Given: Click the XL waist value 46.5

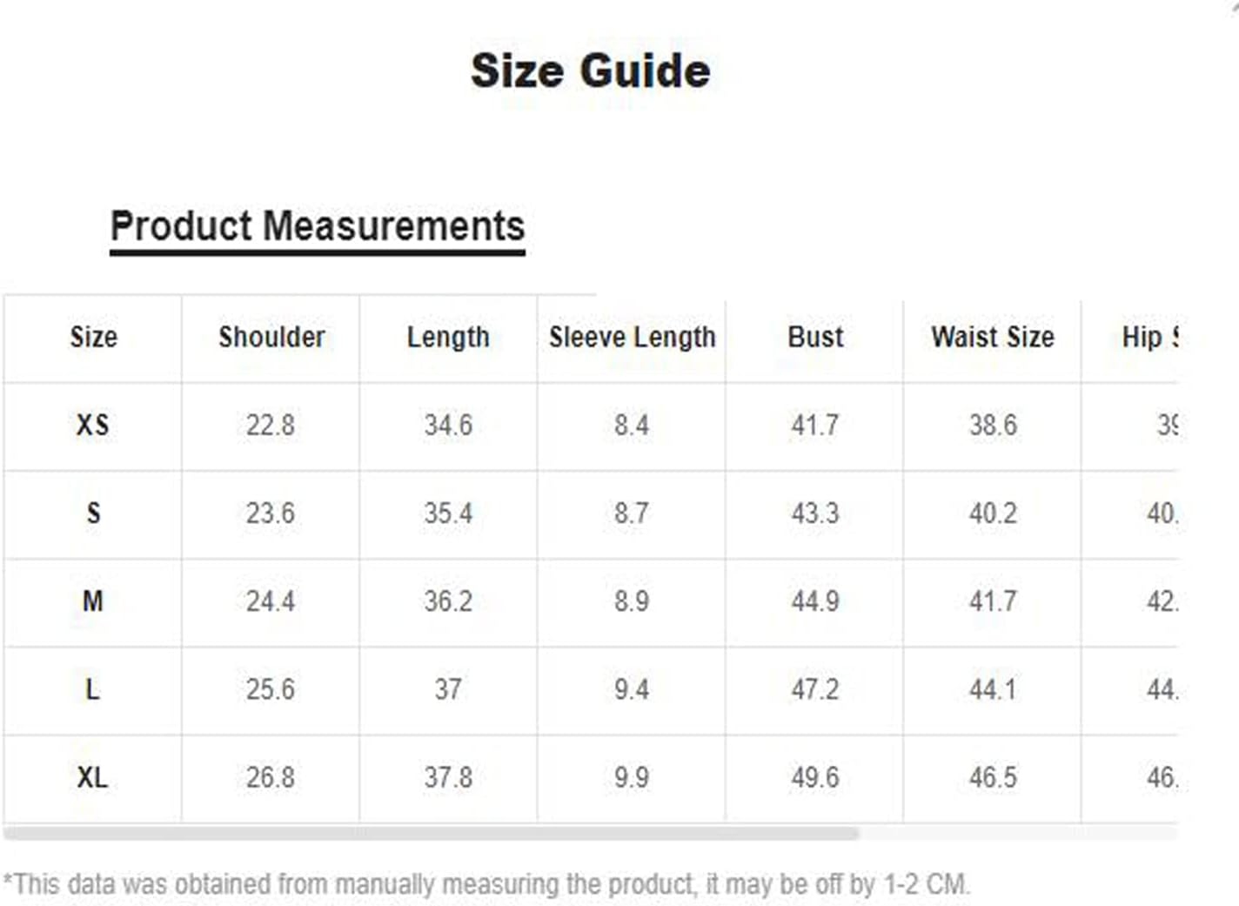Looking at the screenshot, I should 993,777.
